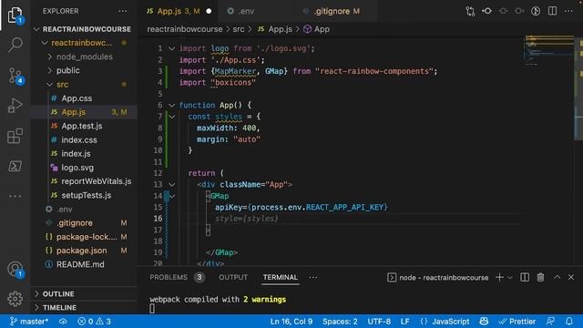Image resolution: width=583 pixels, height=328 pixels.
Task: Fold the import block at line 1
Action: (171, 48)
